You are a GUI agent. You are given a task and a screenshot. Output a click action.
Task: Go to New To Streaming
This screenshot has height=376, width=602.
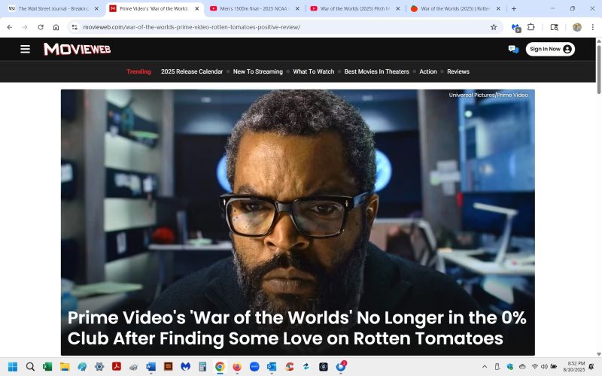(257, 71)
